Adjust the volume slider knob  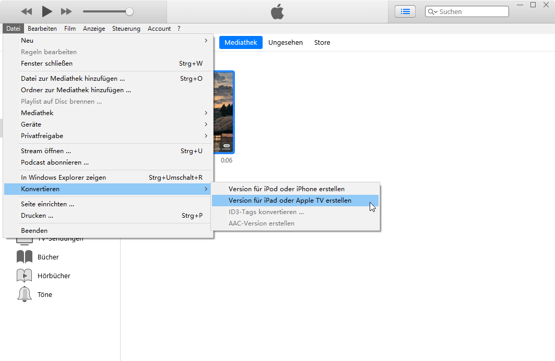tap(129, 11)
